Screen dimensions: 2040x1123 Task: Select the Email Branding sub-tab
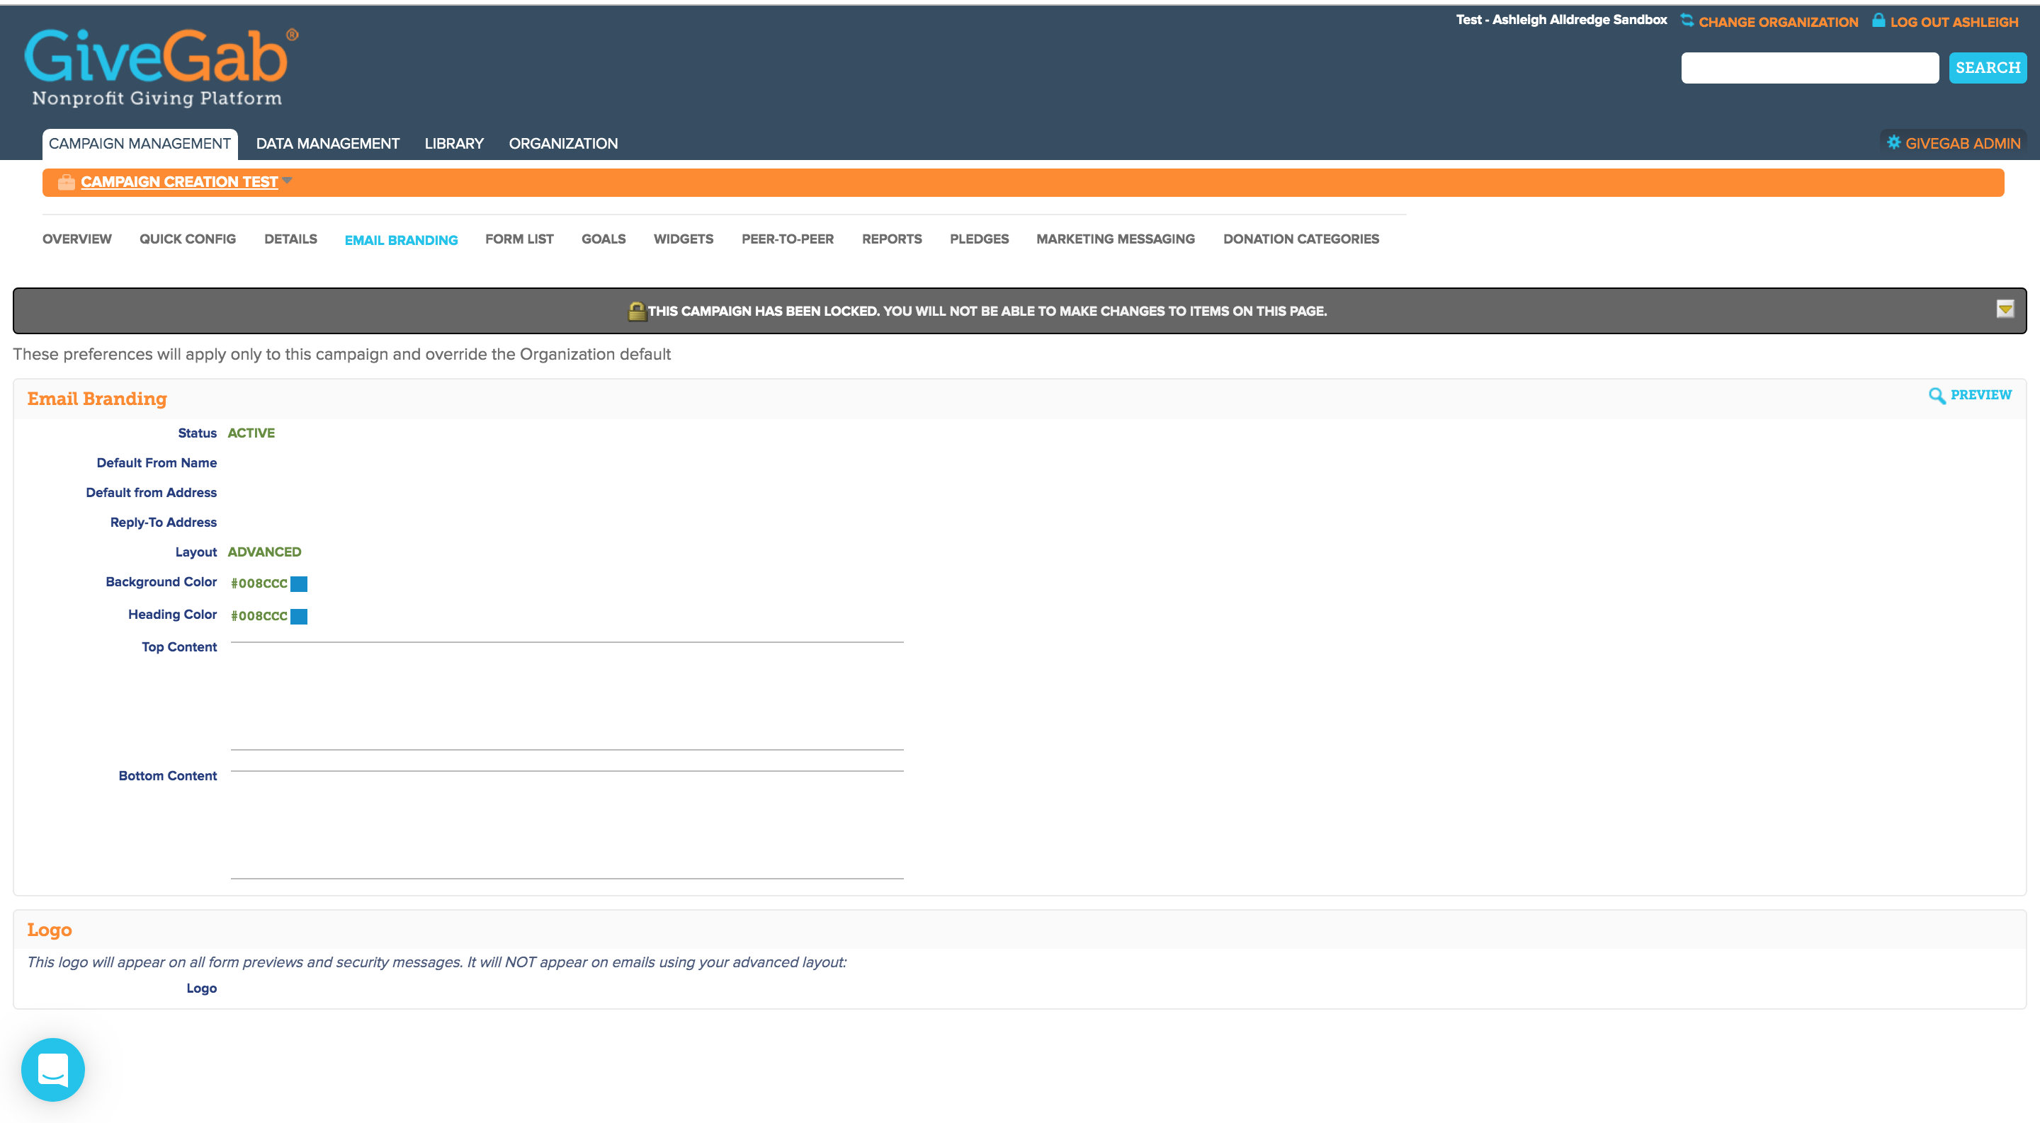pos(401,240)
